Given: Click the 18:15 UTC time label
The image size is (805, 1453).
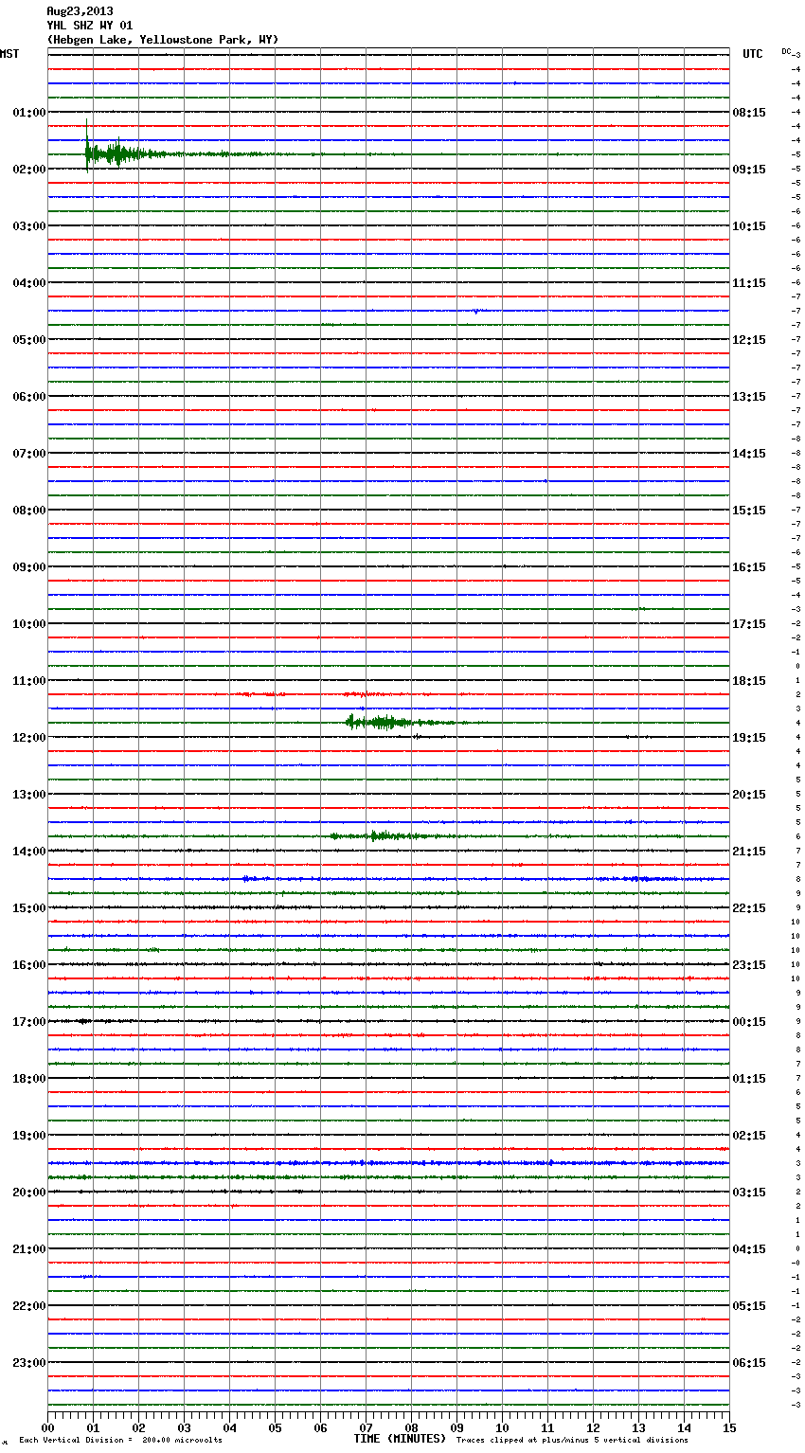Looking at the screenshot, I should click(749, 681).
